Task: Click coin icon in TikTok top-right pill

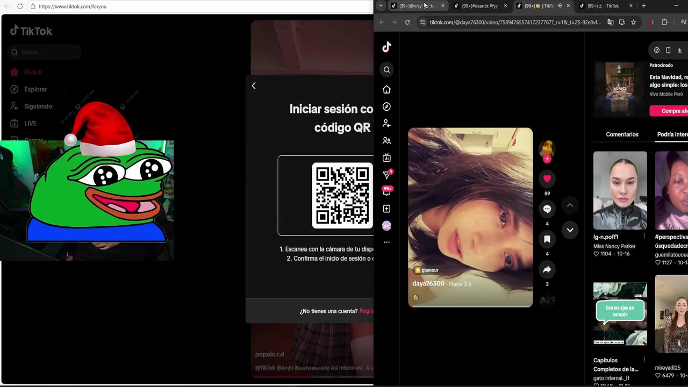Action: coord(657,50)
